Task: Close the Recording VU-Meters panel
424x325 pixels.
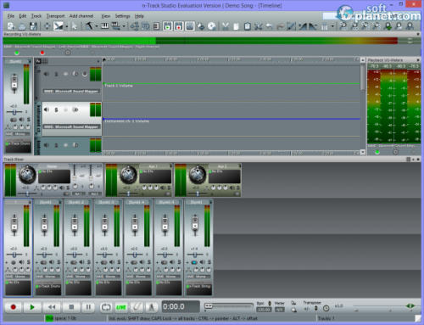Action: tap(418, 34)
